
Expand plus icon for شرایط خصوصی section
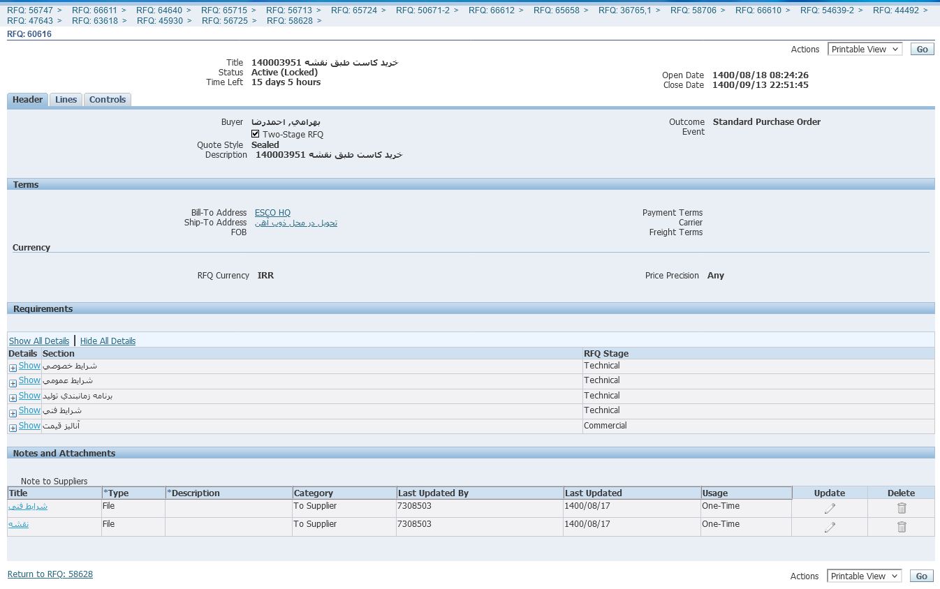pos(13,368)
